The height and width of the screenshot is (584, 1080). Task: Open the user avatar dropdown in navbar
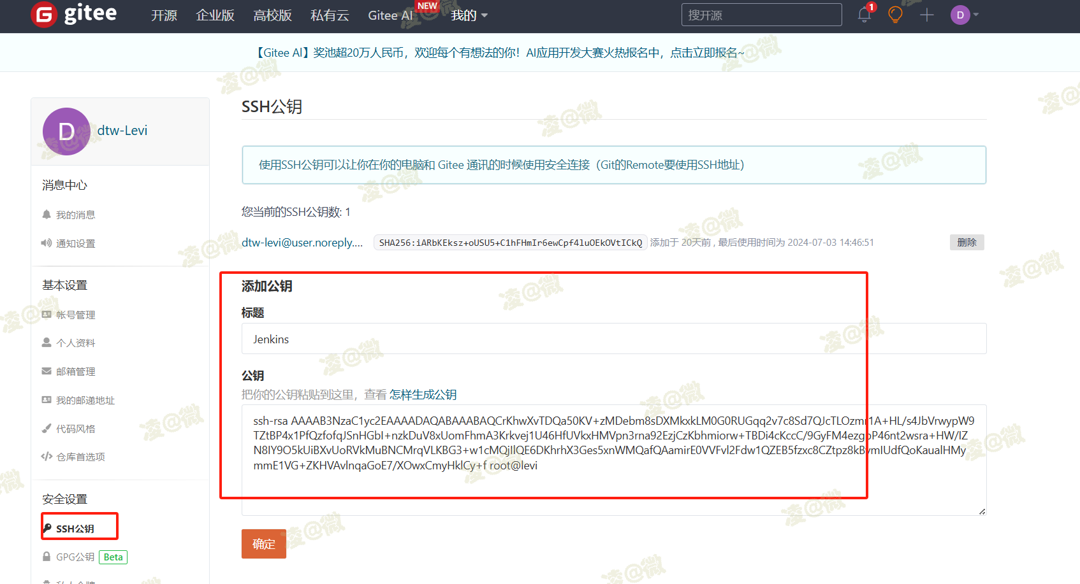tap(964, 15)
